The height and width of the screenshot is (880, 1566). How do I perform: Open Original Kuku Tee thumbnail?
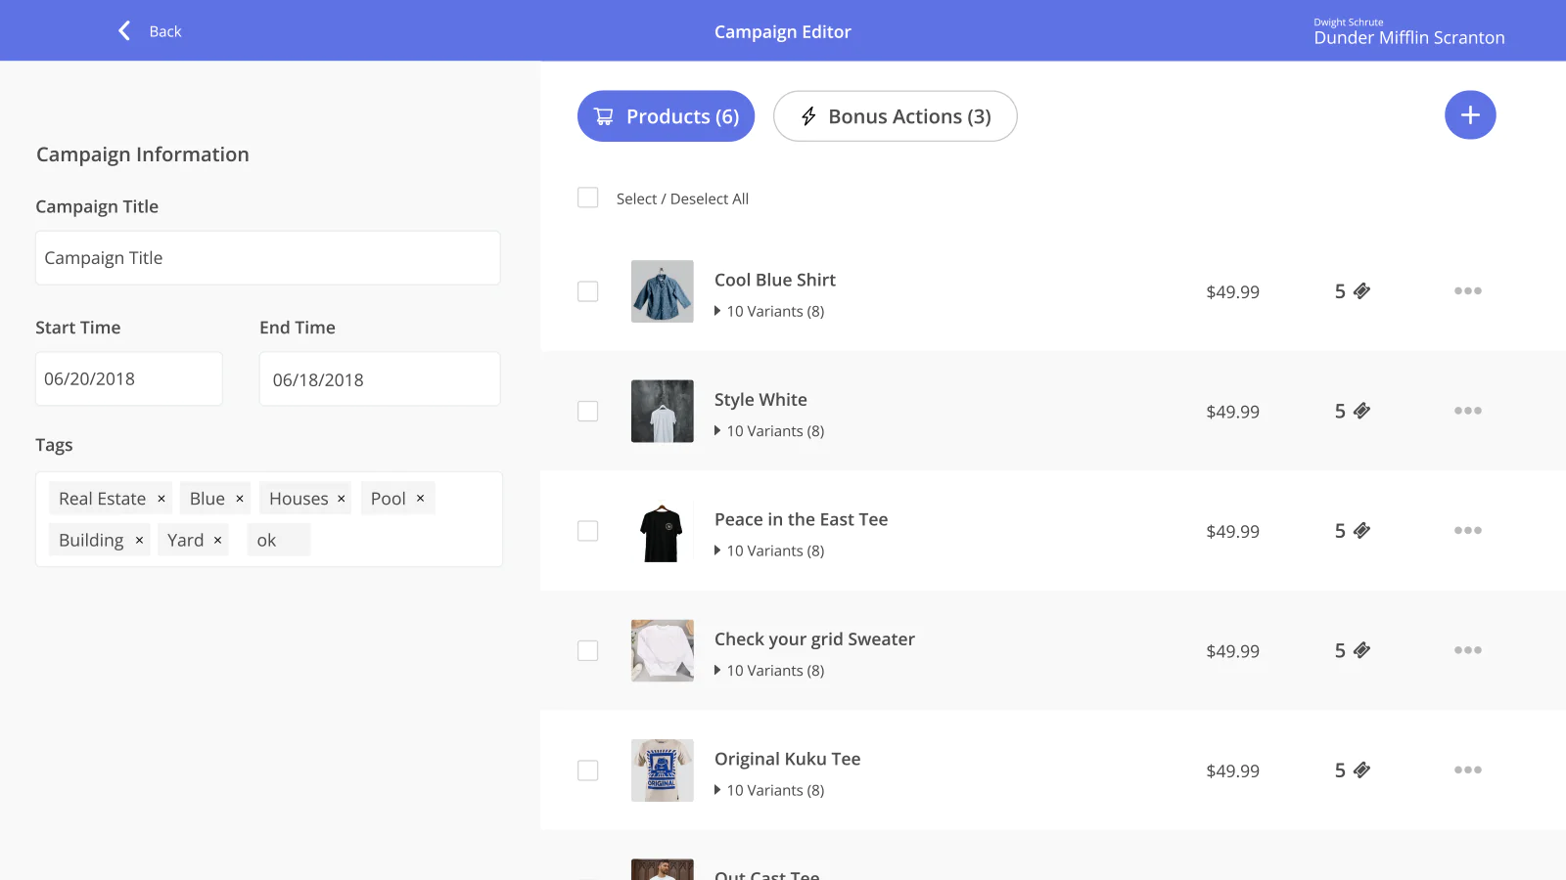tap(663, 770)
